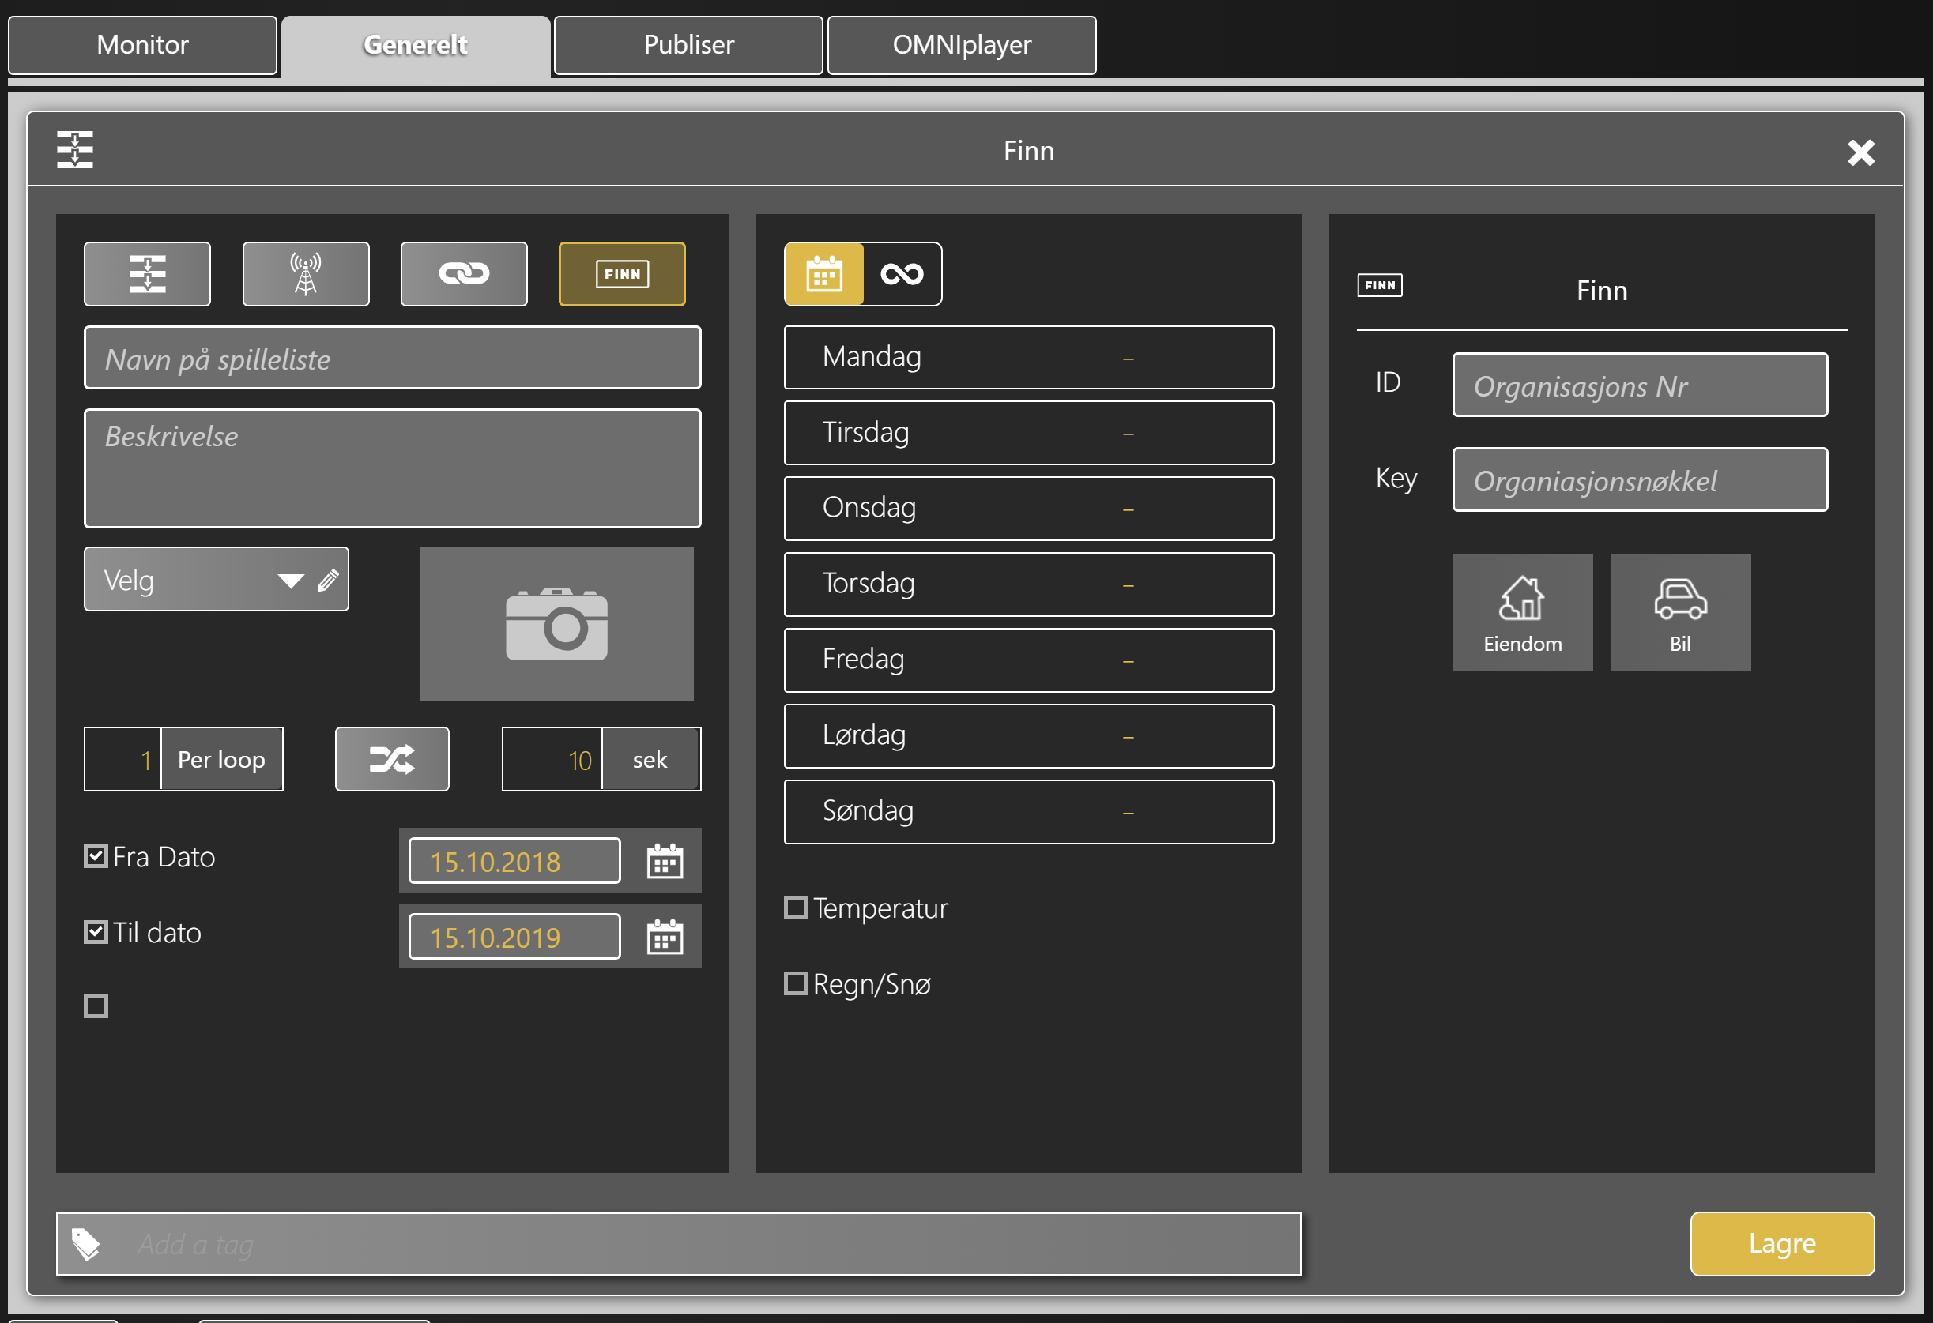Screen dimensions: 1933x1323
Task: Click the 15.10.2018 date field
Action: (x=514, y=861)
